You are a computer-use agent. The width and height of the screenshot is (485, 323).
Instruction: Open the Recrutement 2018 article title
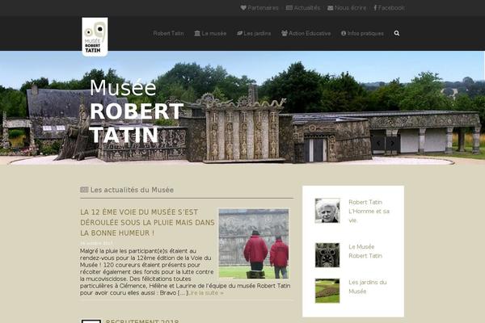click(142, 321)
